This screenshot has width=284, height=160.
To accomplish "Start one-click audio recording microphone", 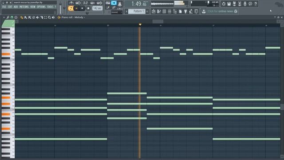I will pos(245,4).
